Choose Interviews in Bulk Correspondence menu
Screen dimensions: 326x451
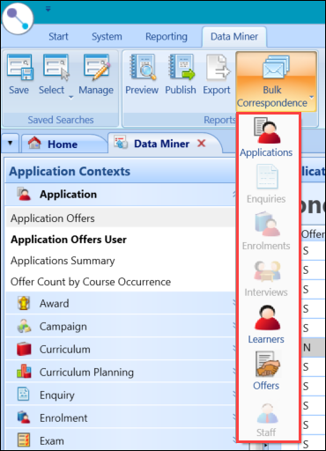[266, 277]
